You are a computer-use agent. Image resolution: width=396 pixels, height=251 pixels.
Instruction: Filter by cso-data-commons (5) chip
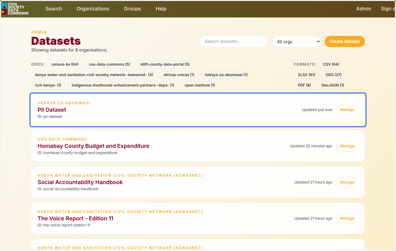click(x=110, y=64)
